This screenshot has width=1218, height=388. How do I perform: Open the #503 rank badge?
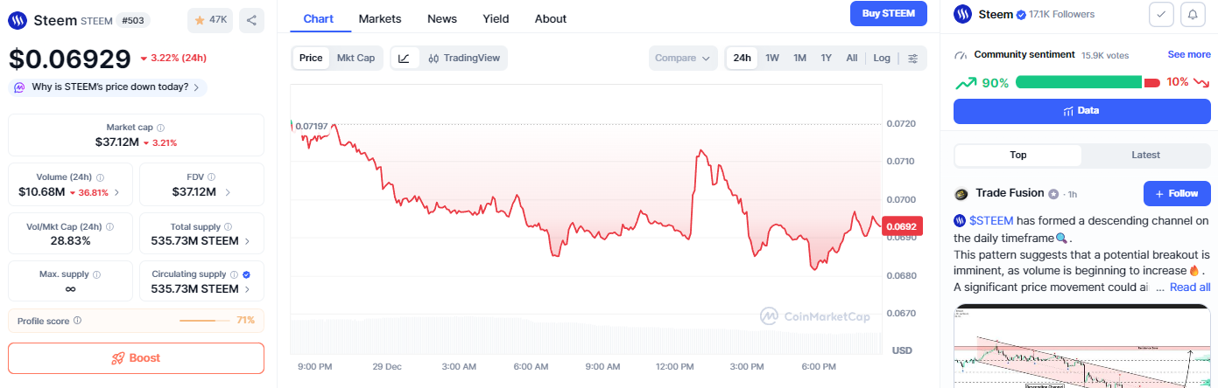tap(134, 20)
